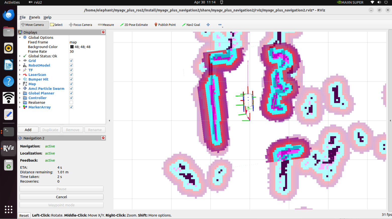
Task: Expand the Global Planner group
Action: tap(20, 93)
